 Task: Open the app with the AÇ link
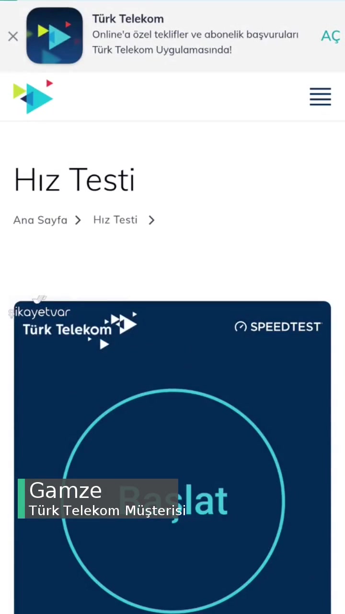[x=331, y=36]
